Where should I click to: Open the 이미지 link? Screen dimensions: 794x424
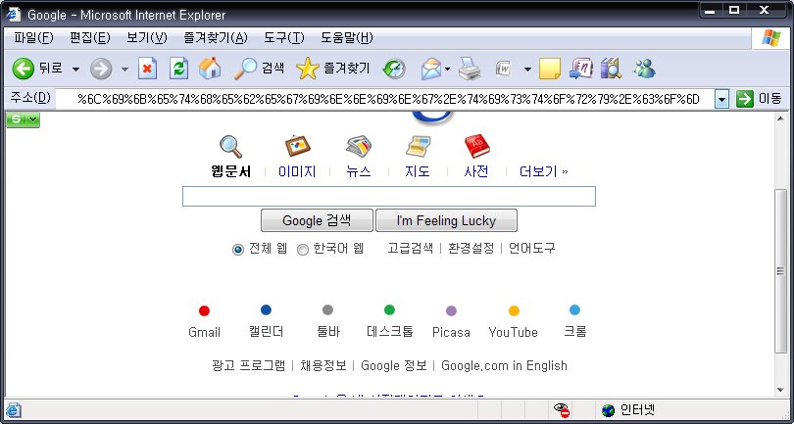pyautogui.click(x=297, y=171)
